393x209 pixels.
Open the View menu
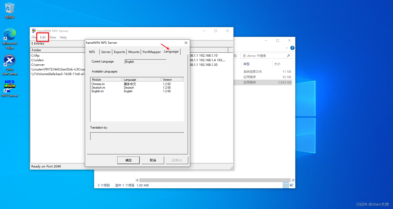[x=53, y=37]
